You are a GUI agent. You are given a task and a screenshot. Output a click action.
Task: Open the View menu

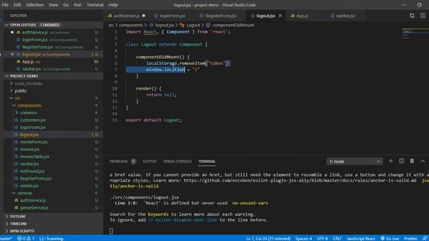(53, 5)
